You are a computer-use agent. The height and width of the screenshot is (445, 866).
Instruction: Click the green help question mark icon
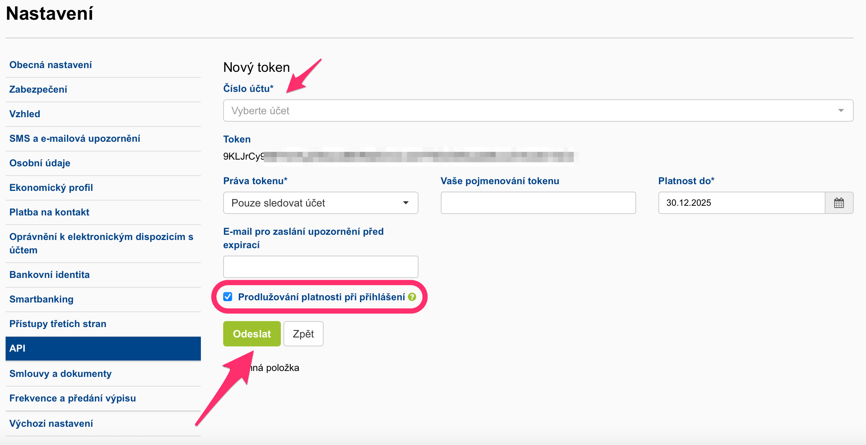pos(412,297)
